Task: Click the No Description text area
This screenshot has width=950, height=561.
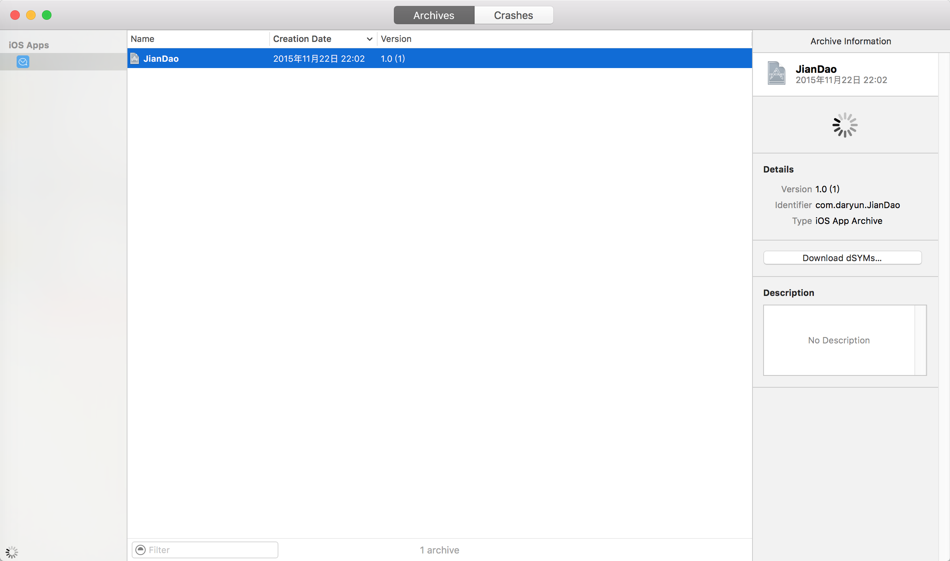Action: click(838, 340)
